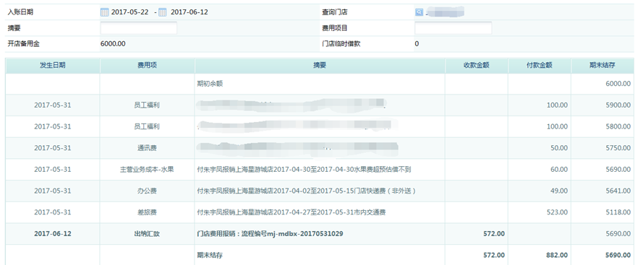Viewport: 638px width, 265px height.
Task: Click into the 费用项目 filter input field
Action: (x=454, y=28)
